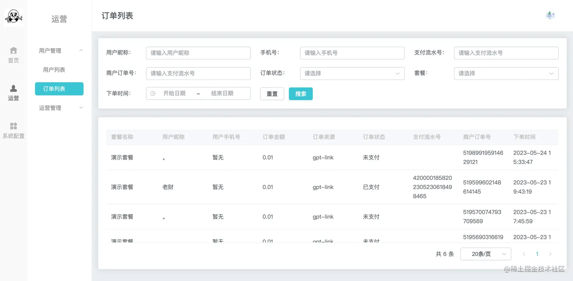The image size is (573, 281).
Task: Click the 重置 button
Action: [272, 94]
